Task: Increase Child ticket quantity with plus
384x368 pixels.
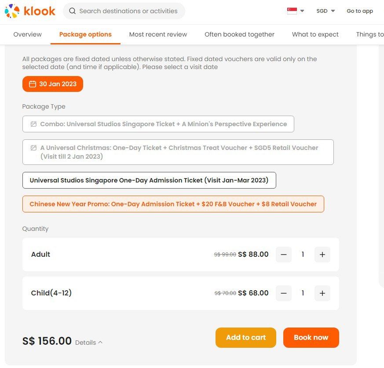Action: click(x=322, y=293)
